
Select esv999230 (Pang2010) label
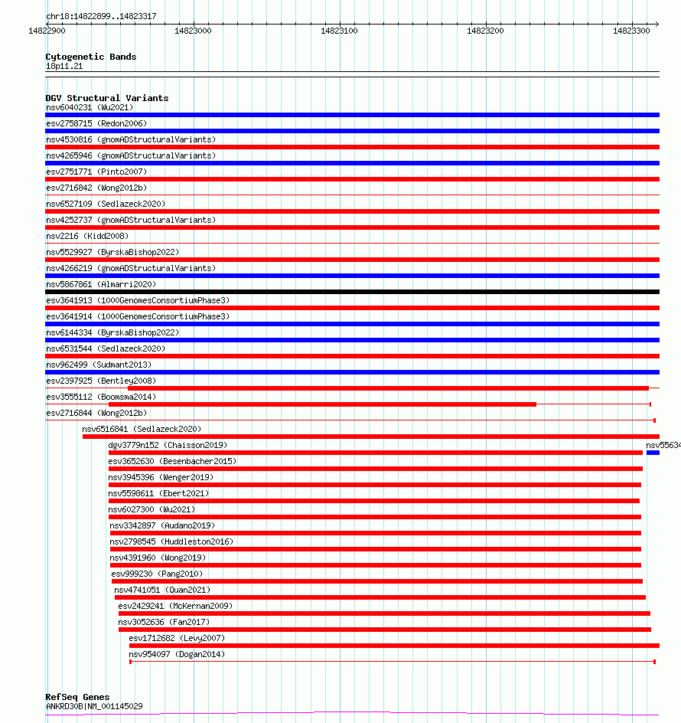tap(157, 574)
